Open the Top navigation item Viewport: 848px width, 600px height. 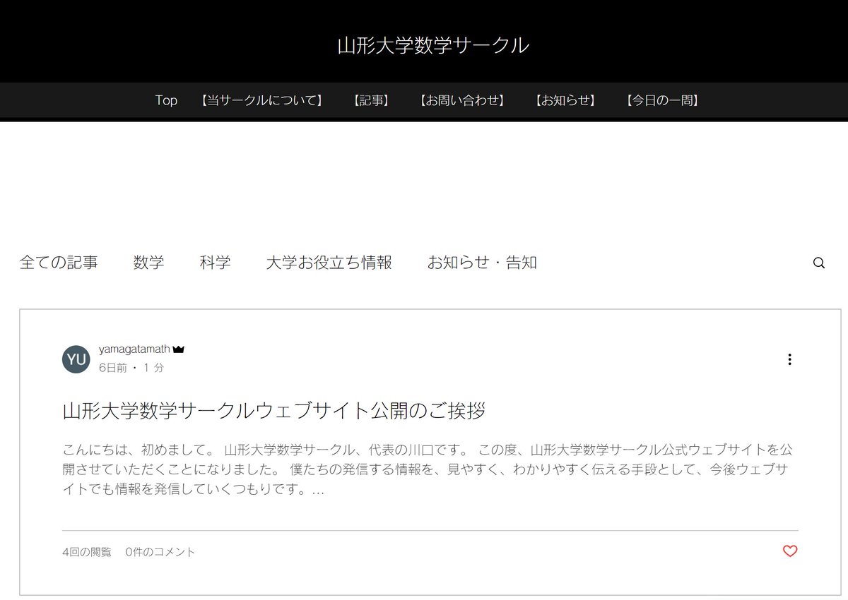click(166, 100)
